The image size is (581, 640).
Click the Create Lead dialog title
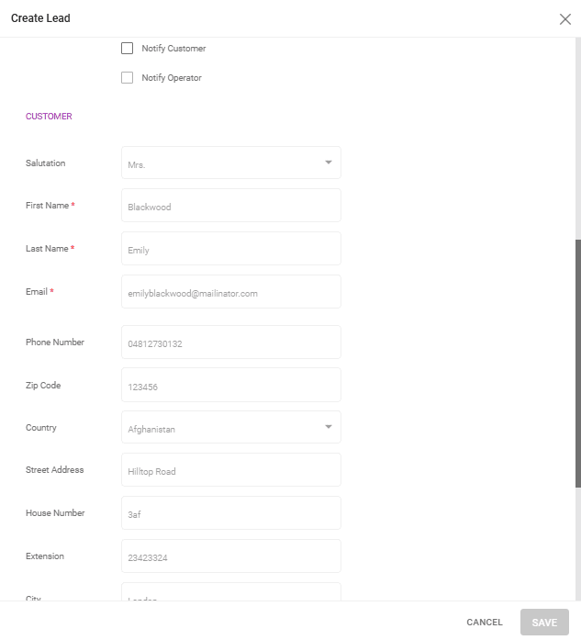pyautogui.click(x=40, y=18)
